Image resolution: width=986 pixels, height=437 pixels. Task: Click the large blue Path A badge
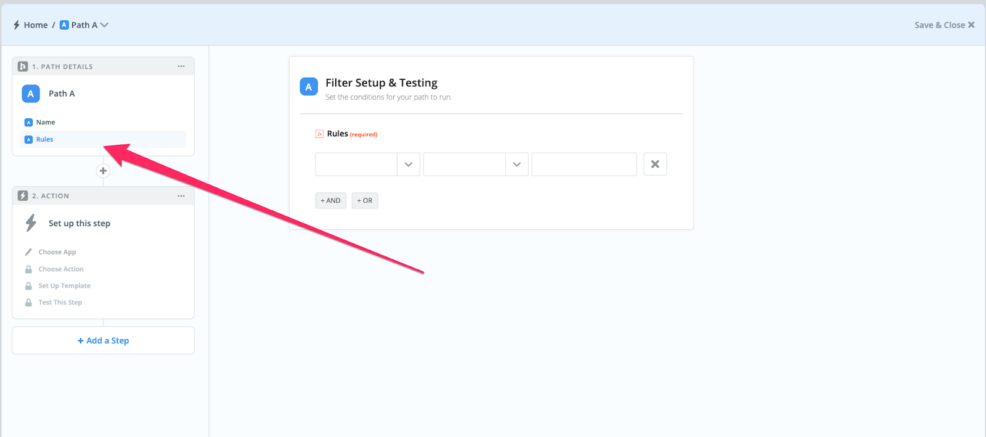point(31,94)
